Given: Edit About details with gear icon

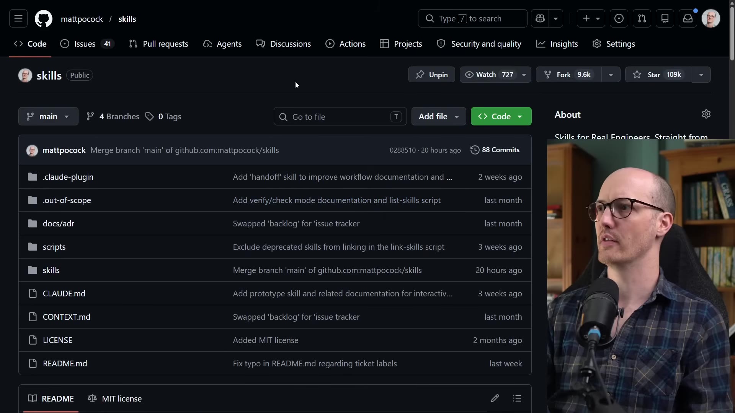Looking at the screenshot, I should [x=706, y=114].
